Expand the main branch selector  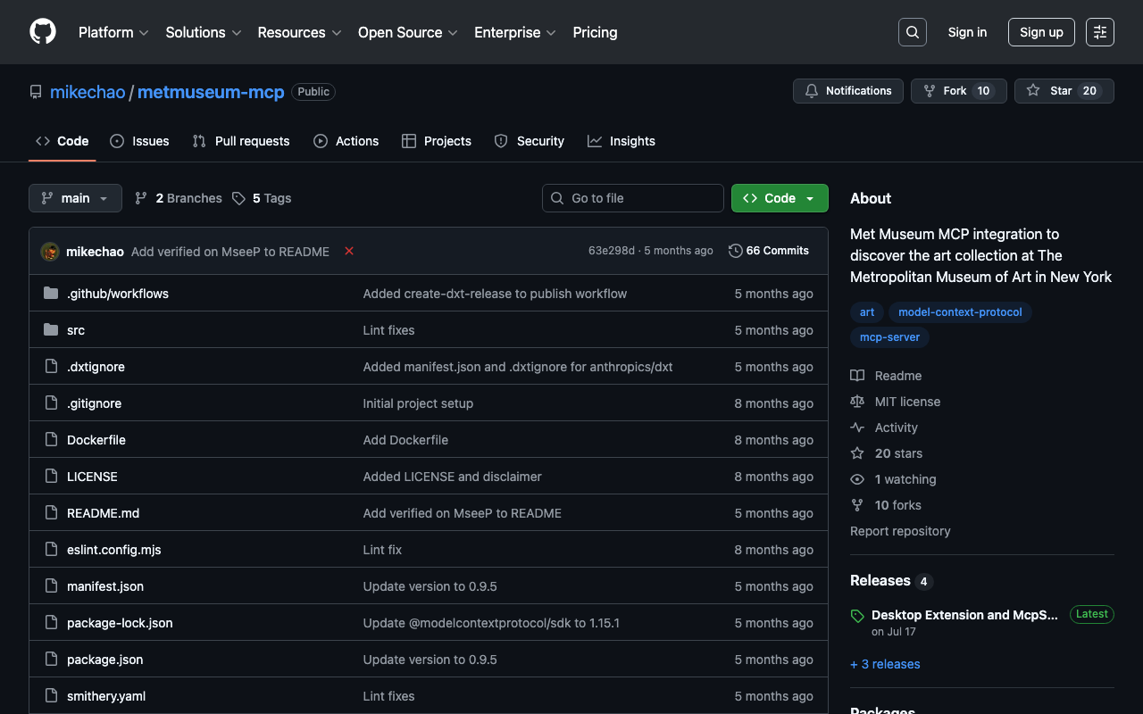tap(75, 198)
